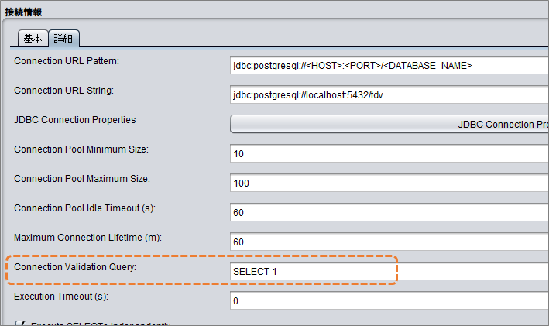Click the 接続情報 section title

[x=23, y=12]
